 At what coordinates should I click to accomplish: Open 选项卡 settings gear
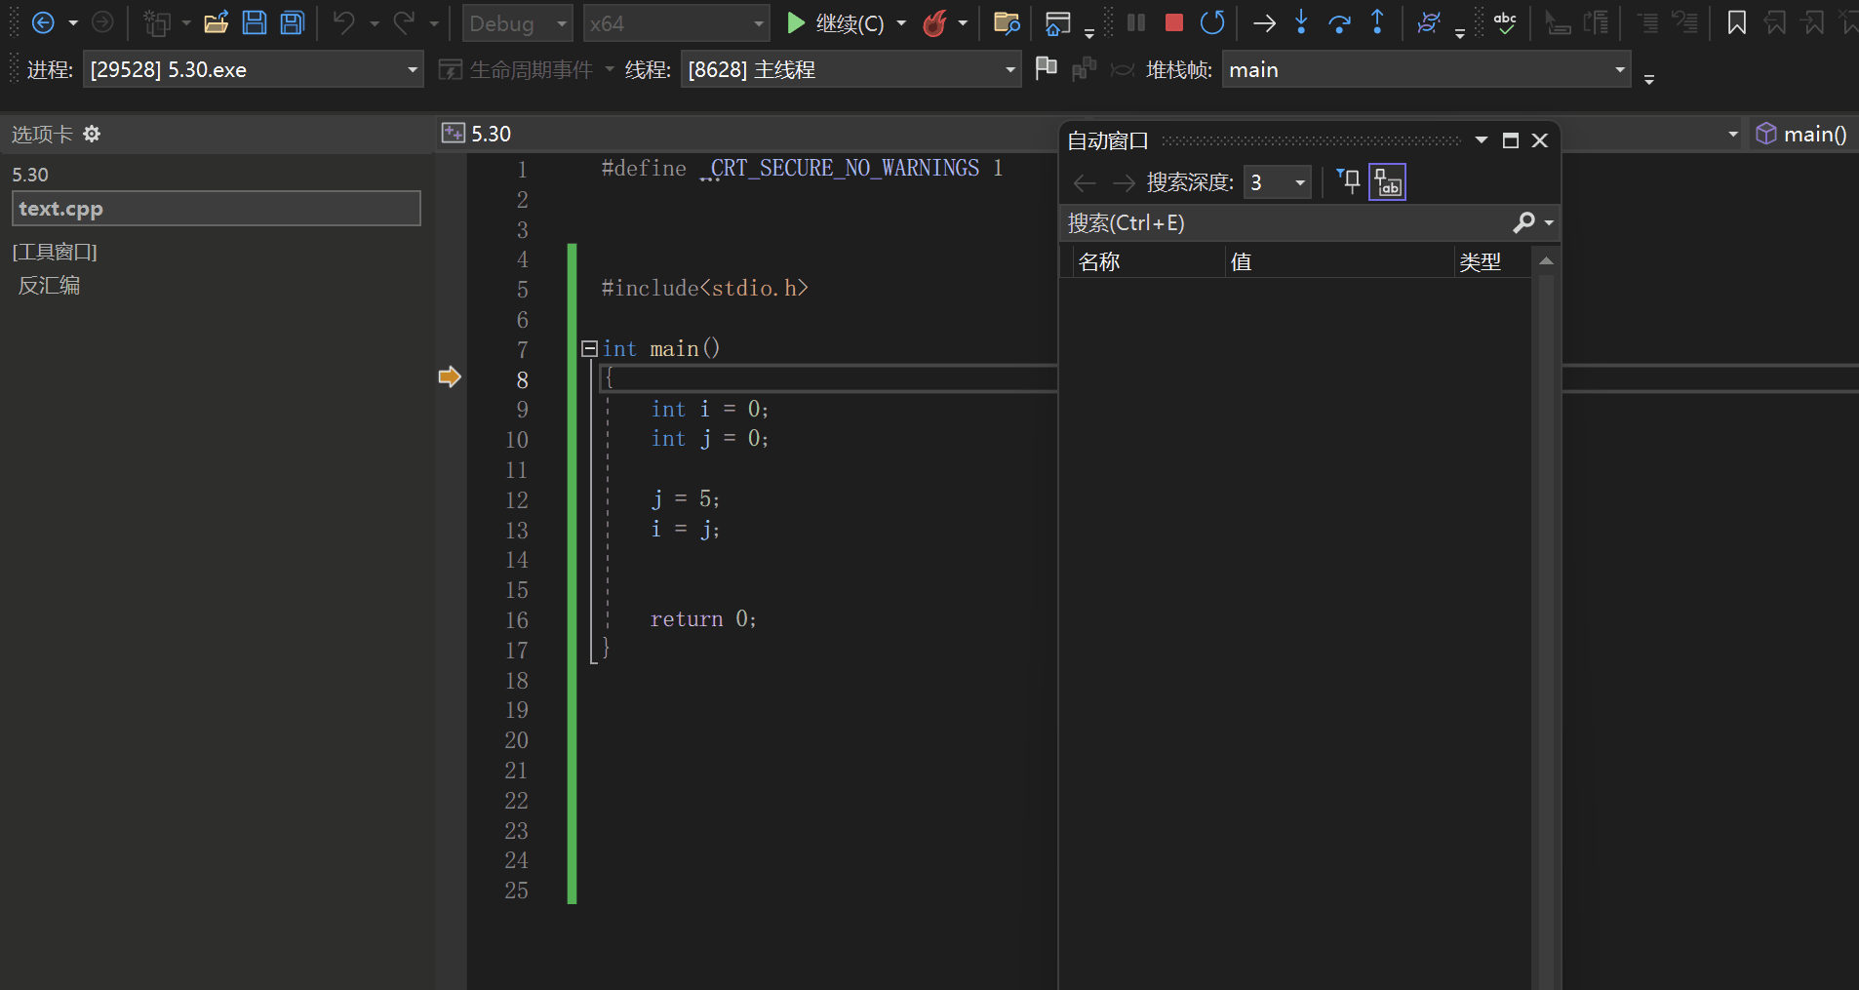click(x=92, y=134)
